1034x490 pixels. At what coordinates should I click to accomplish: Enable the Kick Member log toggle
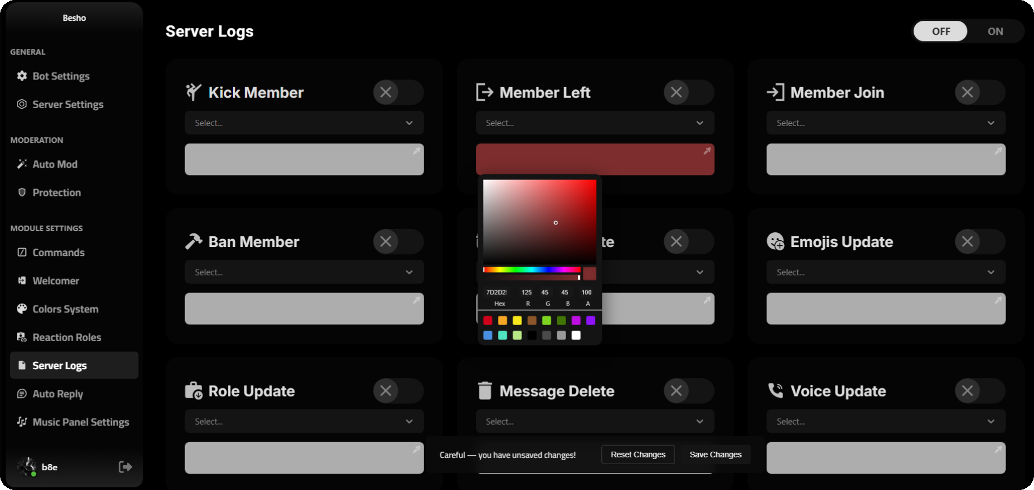(398, 92)
